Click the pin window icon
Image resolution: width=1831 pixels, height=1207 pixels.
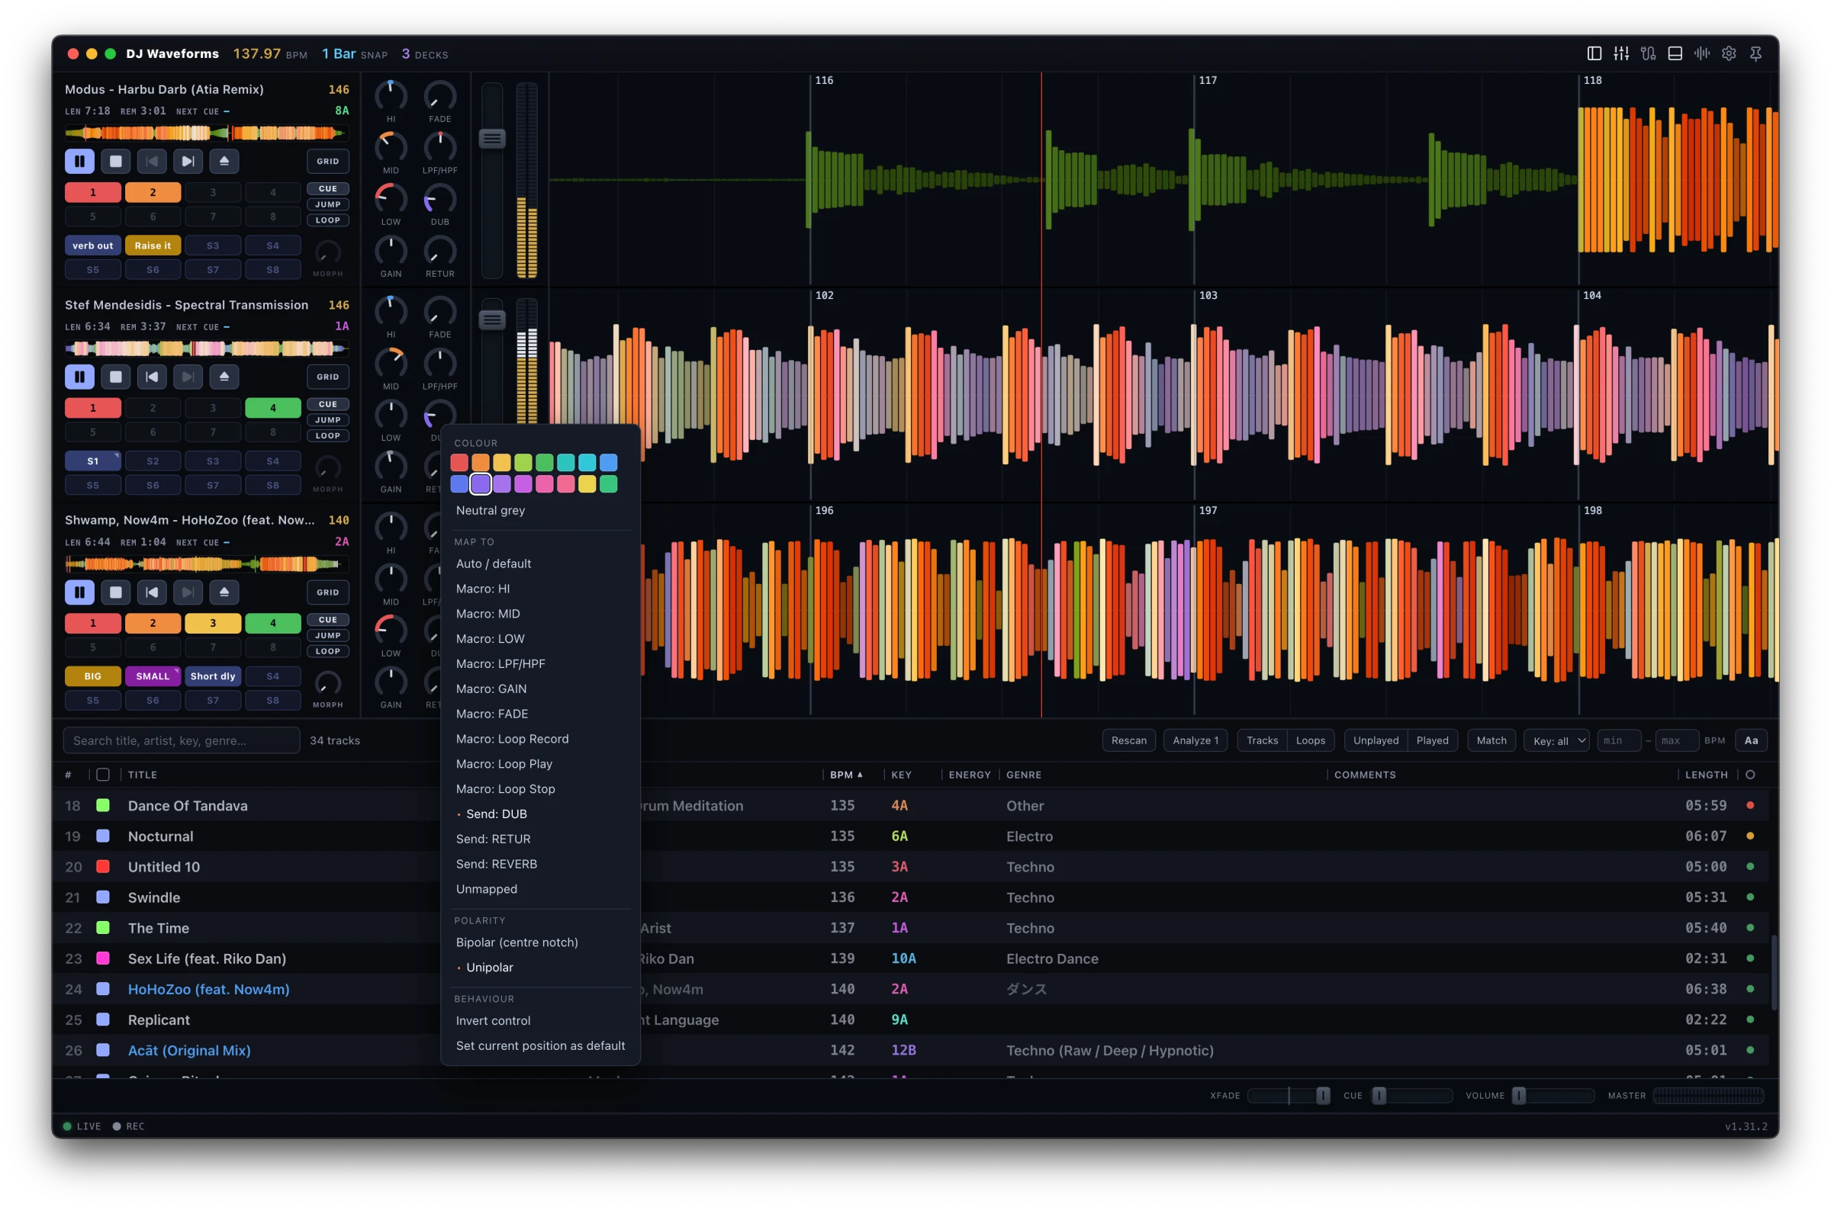[x=1755, y=53]
